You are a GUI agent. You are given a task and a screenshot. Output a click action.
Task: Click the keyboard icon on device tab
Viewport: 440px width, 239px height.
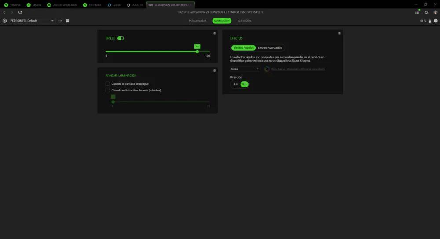[x=150, y=5]
